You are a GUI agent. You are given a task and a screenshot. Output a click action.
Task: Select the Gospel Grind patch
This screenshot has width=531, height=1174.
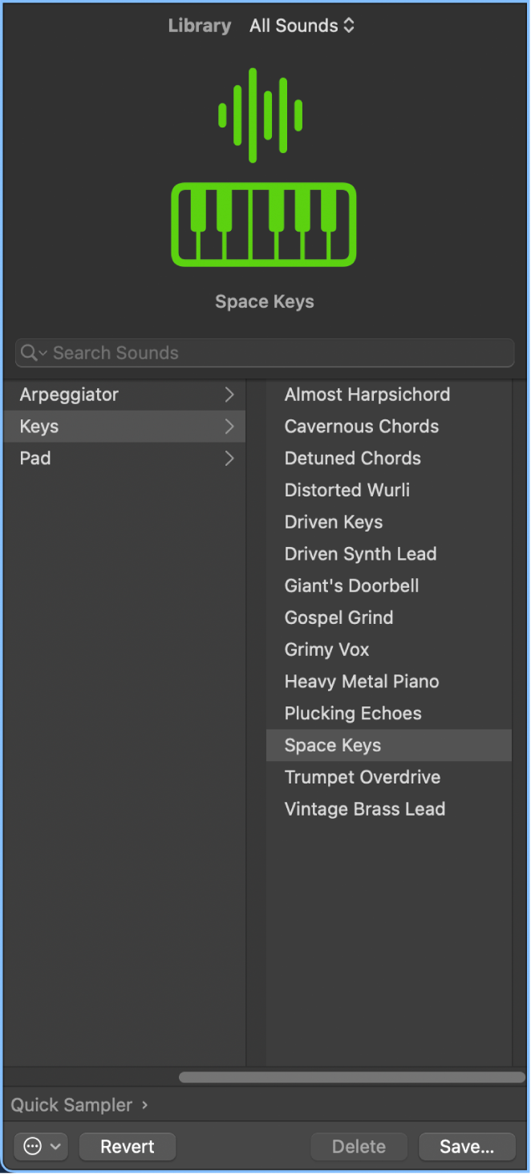tap(338, 617)
